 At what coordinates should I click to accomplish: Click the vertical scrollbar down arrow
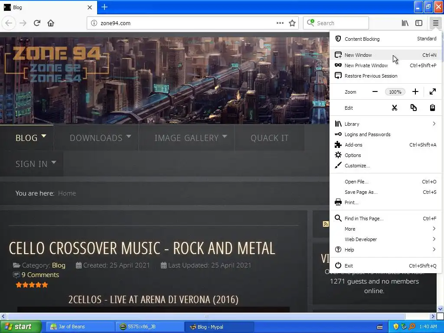pyautogui.click(x=440, y=309)
